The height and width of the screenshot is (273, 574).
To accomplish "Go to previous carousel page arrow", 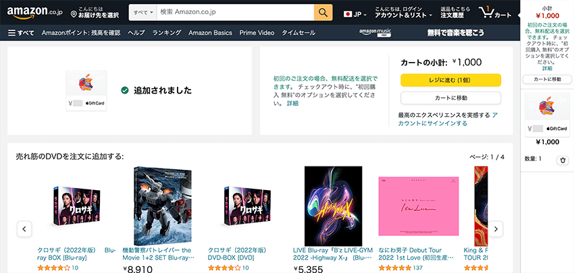I will pos(24,229).
